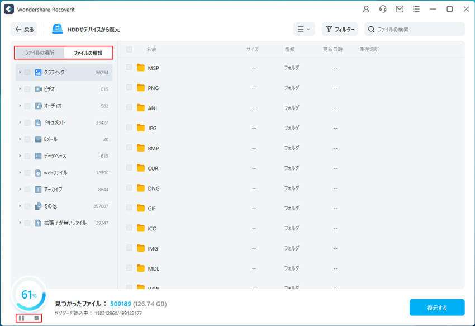
Task: Click the ビデオ category icon
Action: 38,89
